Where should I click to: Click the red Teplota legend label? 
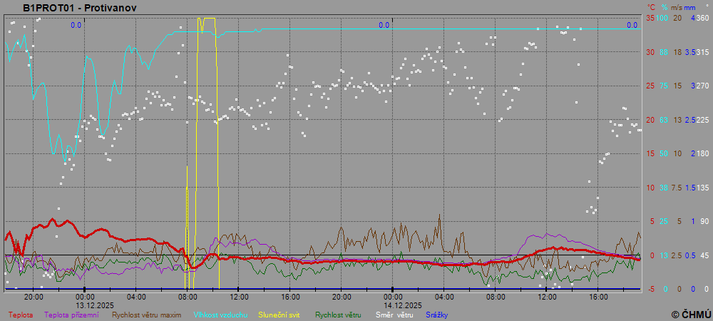click(x=20, y=315)
